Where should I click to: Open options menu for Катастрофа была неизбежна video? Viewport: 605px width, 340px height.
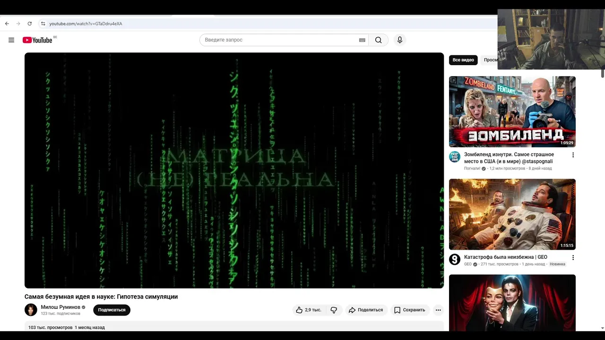[x=573, y=258]
